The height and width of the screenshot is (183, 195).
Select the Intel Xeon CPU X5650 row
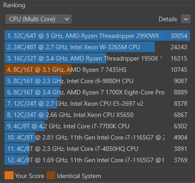tap(97, 115)
